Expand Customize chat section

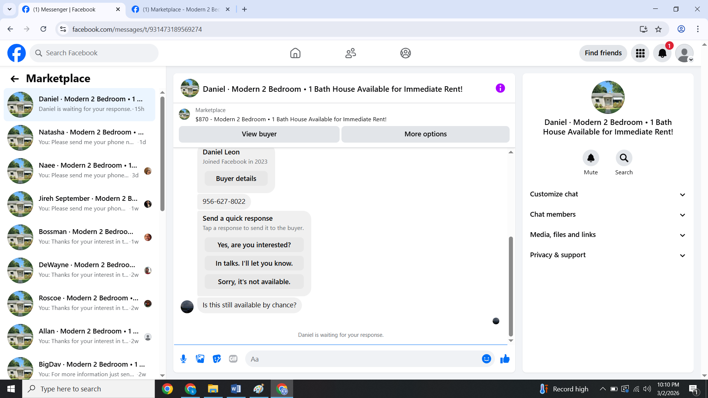click(x=608, y=194)
